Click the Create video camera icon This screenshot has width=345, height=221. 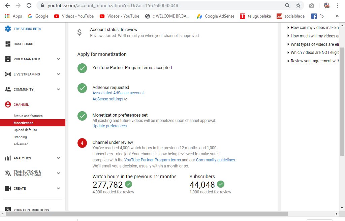coord(8,188)
